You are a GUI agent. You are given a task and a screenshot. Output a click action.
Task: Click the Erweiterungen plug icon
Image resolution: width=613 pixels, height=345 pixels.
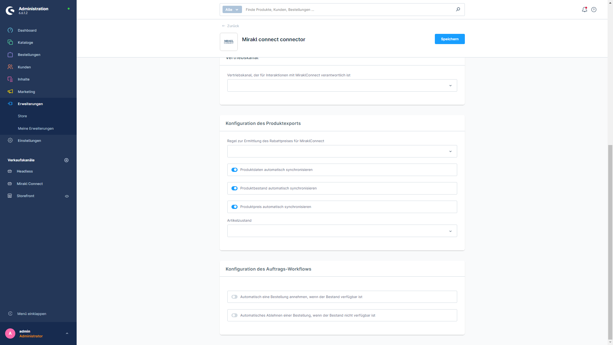click(10, 104)
